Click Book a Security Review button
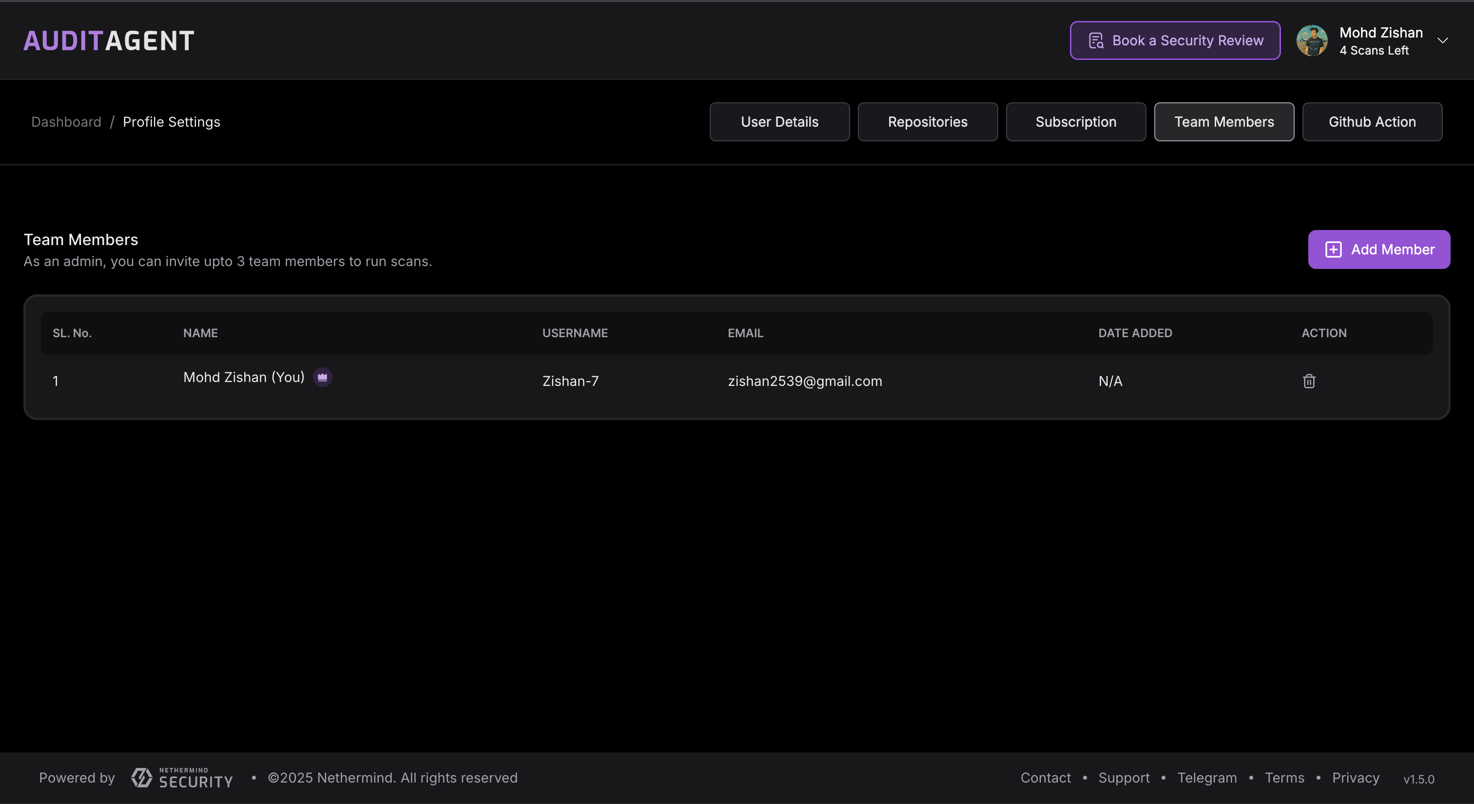The image size is (1474, 804). [1175, 40]
